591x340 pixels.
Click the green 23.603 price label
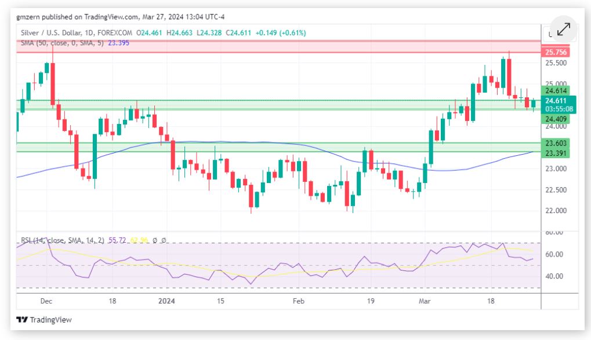tap(556, 143)
